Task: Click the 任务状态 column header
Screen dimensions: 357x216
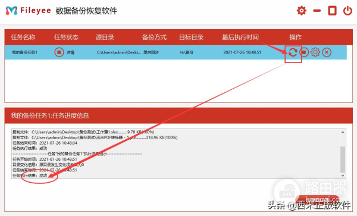Action: point(66,37)
